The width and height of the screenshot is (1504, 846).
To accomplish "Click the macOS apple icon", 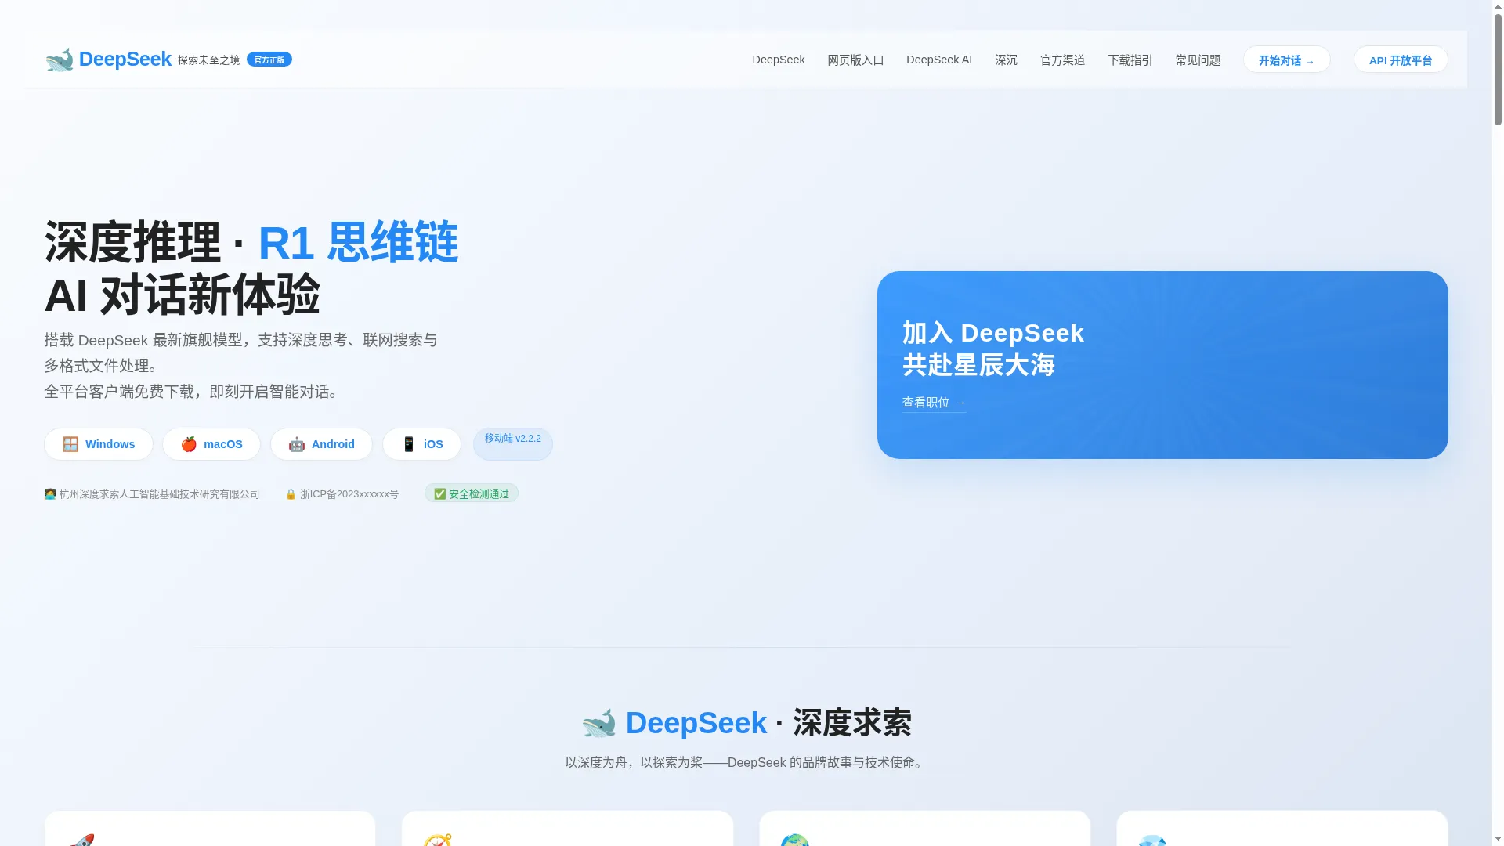I will pyautogui.click(x=189, y=444).
